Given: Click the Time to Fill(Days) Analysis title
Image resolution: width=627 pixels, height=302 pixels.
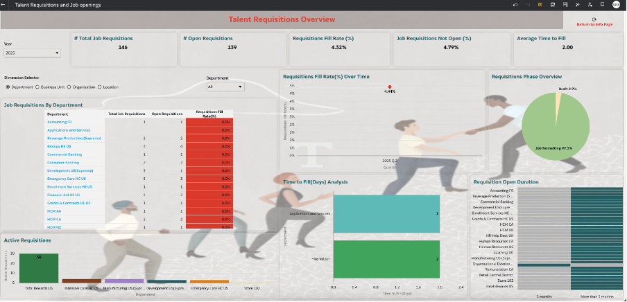Looking at the screenshot, I should pyautogui.click(x=315, y=181).
